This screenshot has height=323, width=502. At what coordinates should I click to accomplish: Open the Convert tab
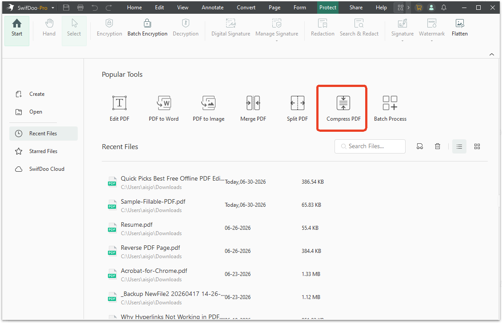[246, 8]
